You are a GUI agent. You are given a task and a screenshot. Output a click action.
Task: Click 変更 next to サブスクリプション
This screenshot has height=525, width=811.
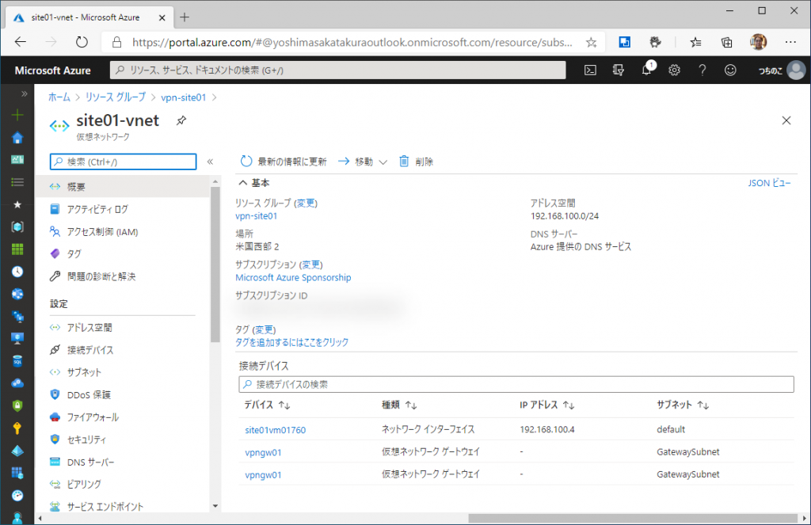310,264
